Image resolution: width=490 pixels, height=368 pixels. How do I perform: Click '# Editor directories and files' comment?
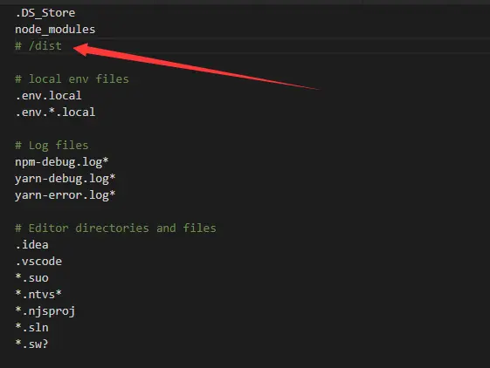(x=115, y=228)
